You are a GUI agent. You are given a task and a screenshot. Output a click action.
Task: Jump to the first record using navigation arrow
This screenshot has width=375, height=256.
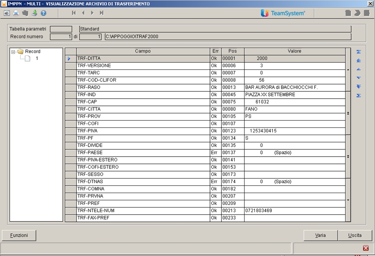tap(74, 13)
